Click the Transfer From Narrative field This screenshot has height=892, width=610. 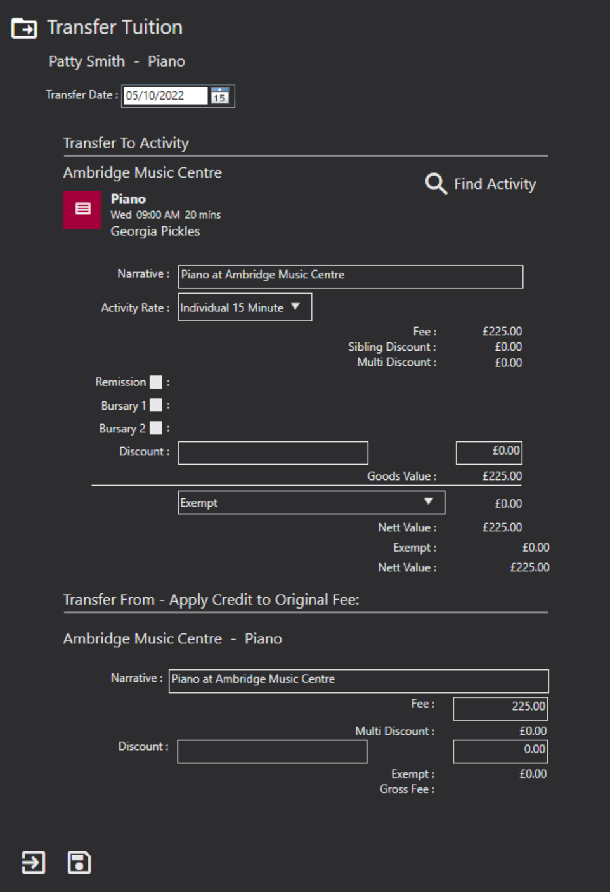[358, 681]
